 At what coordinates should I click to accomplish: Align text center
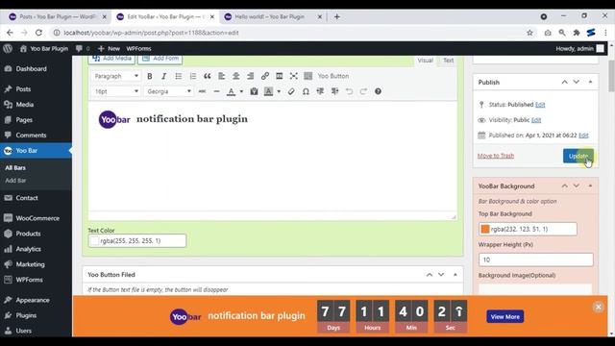coord(235,76)
